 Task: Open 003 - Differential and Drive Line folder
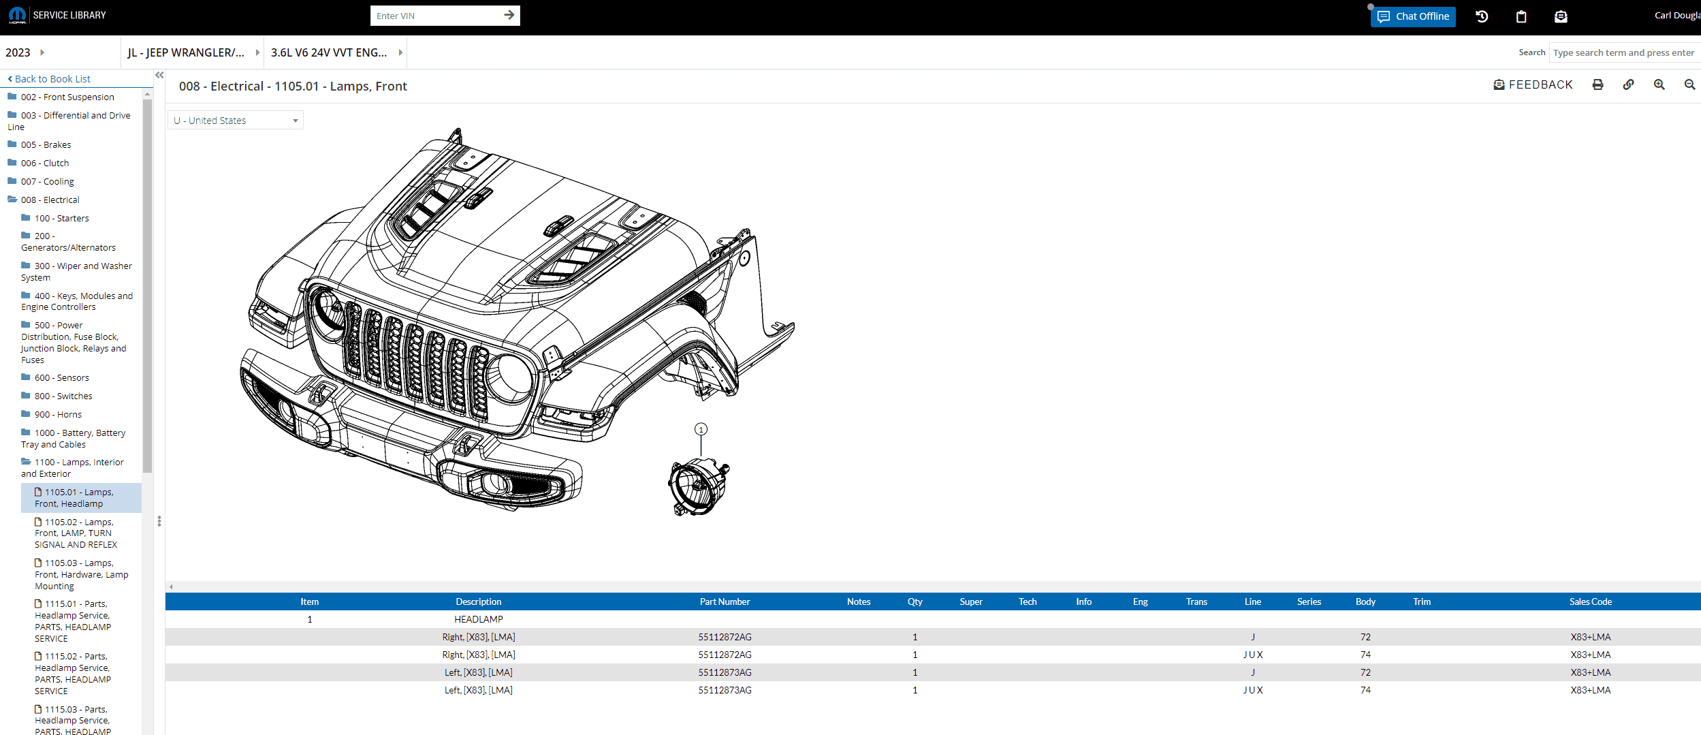coord(69,121)
